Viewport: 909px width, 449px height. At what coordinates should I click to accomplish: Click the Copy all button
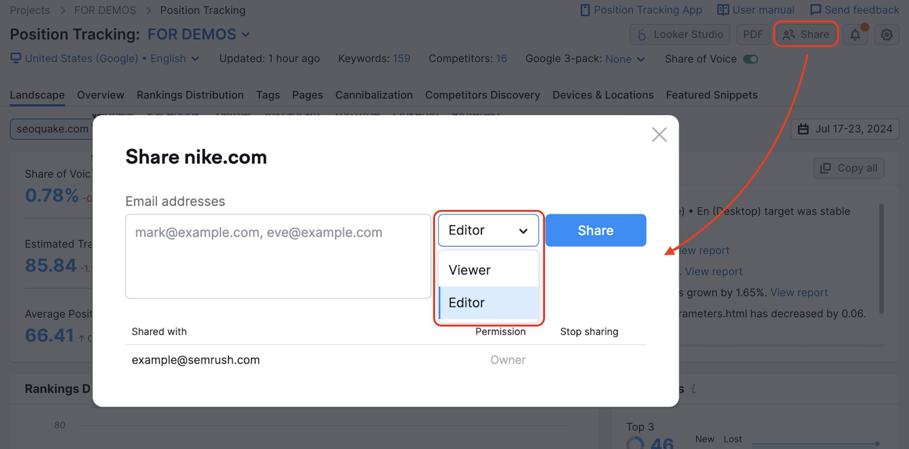(x=849, y=168)
